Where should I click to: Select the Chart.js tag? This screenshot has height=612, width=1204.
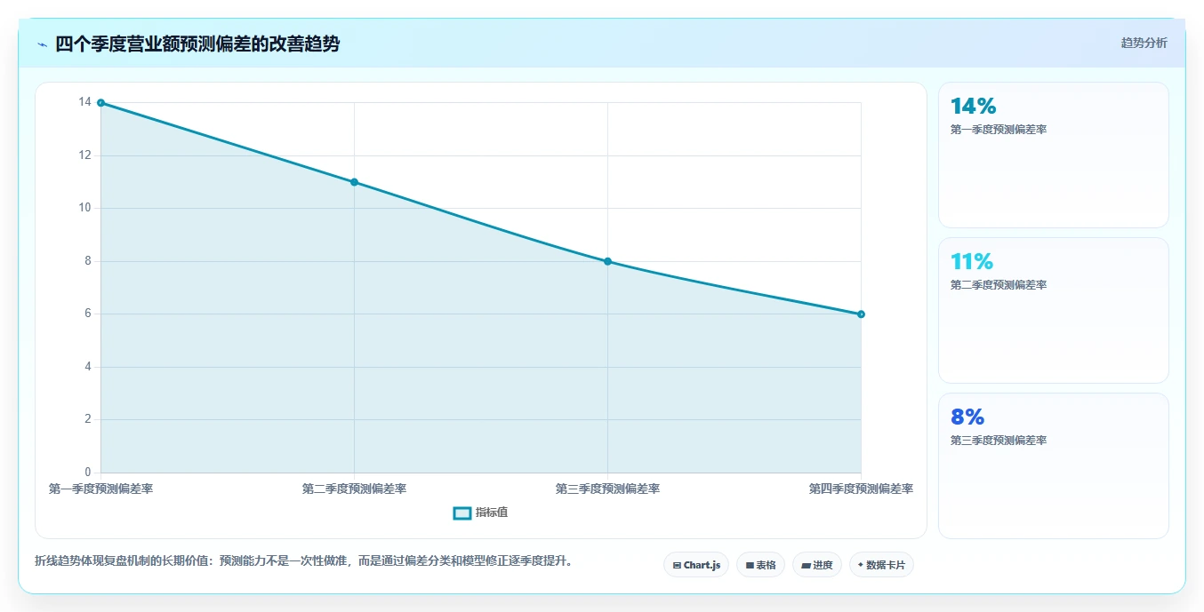[696, 565]
